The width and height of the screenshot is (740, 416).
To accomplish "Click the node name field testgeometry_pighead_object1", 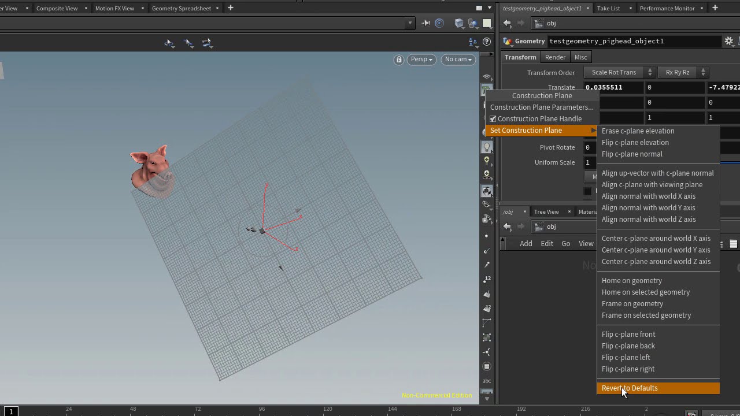I will click(x=634, y=41).
